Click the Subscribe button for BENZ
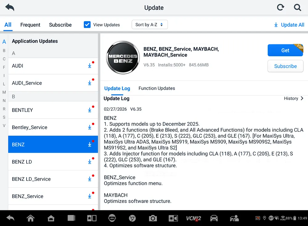Screen dimensions: 308x226 286,66
